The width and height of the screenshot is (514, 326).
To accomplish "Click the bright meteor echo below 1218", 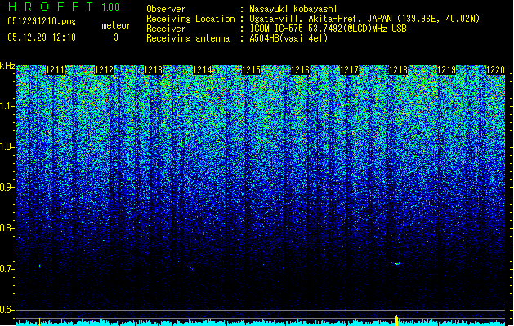I will coord(396,263).
